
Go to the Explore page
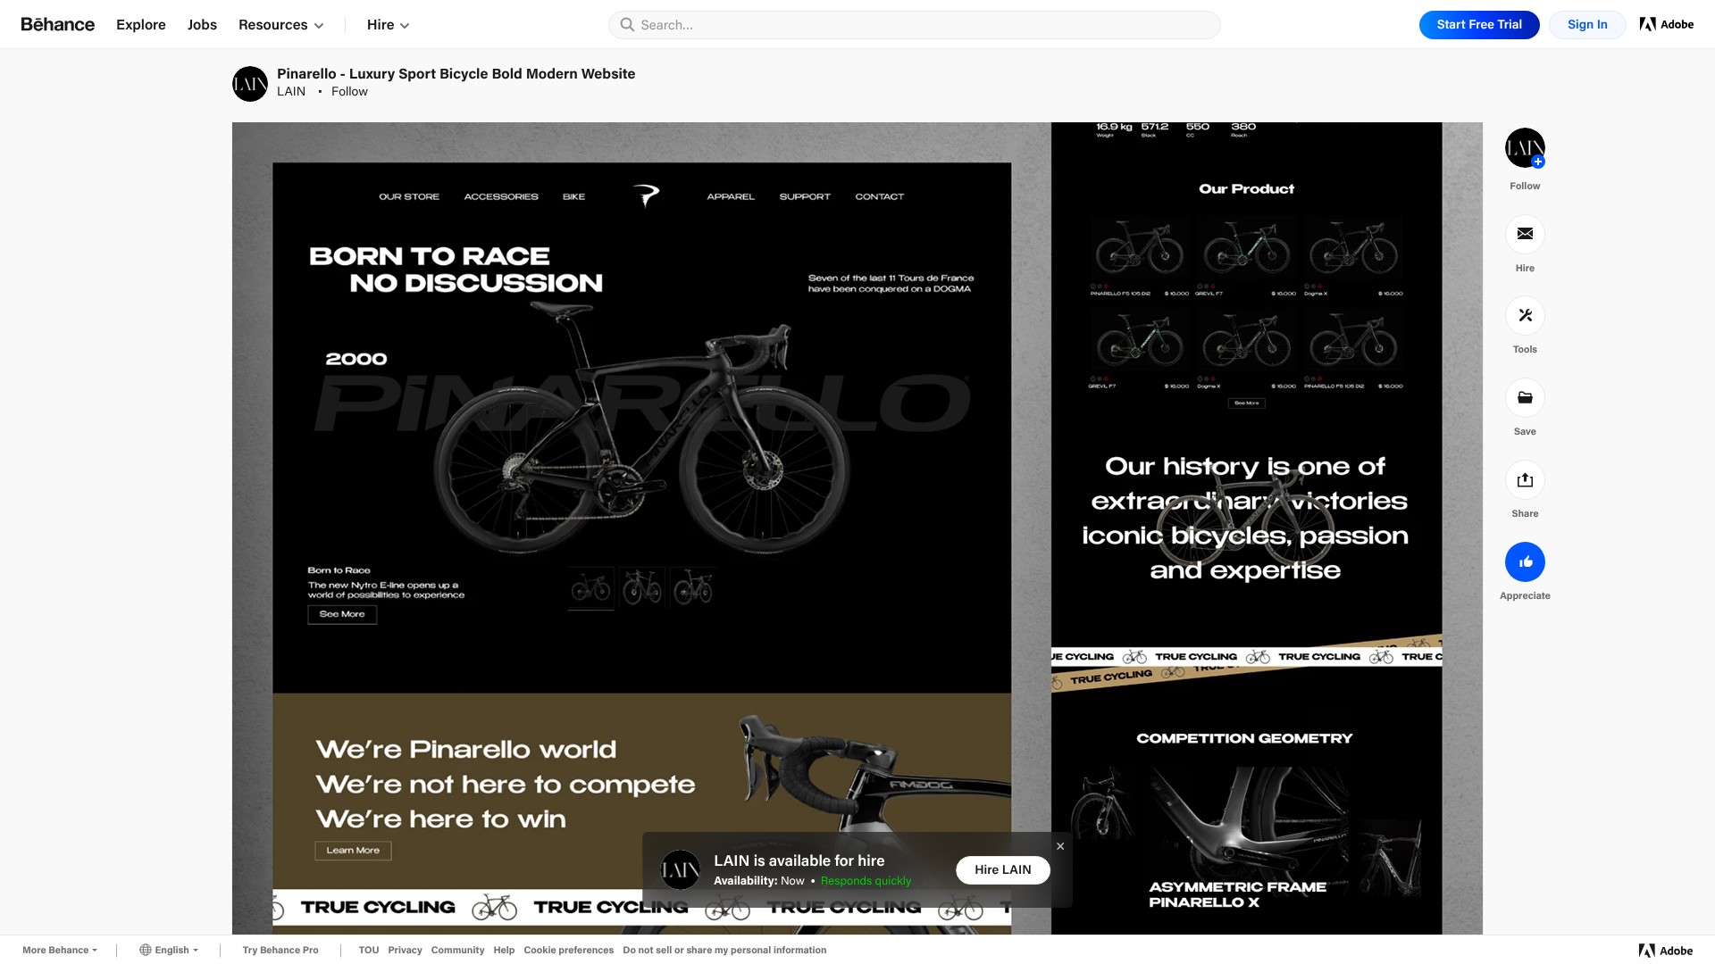[141, 25]
